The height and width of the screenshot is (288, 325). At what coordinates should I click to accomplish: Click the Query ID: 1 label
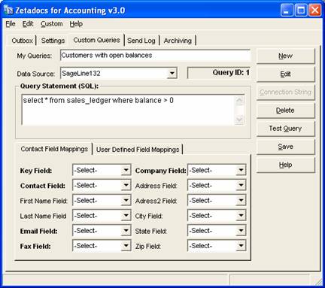pyautogui.click(x=231, y=73)
